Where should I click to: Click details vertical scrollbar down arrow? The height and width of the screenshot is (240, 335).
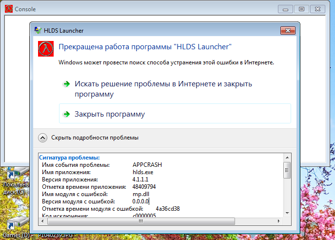tap(287, 213)
